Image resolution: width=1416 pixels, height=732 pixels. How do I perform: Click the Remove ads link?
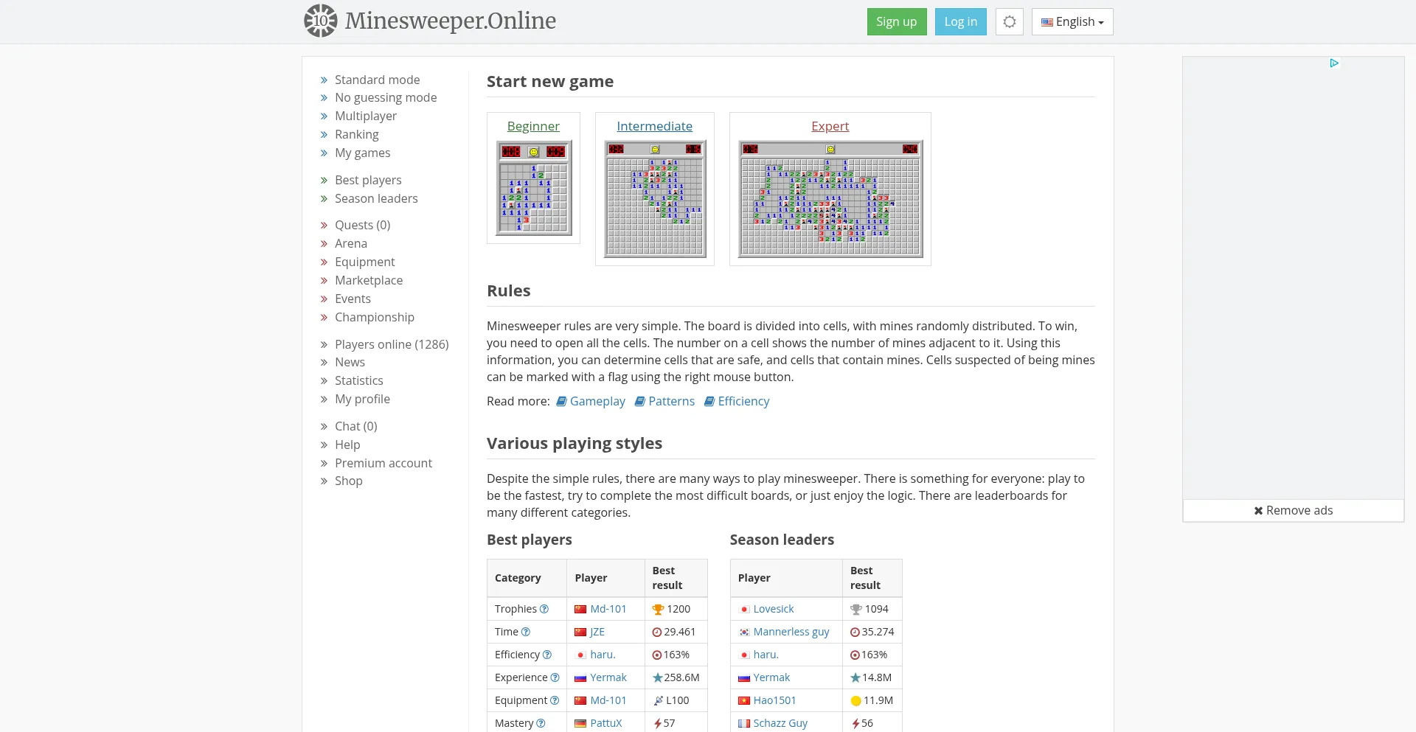(x=1294, y=510)
